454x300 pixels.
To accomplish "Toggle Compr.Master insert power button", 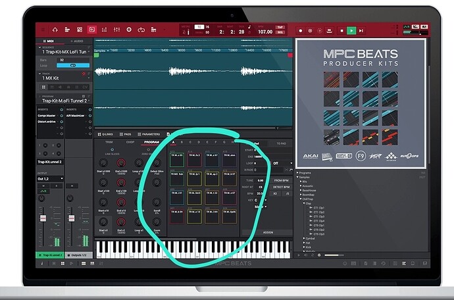I will pos(61,116).
